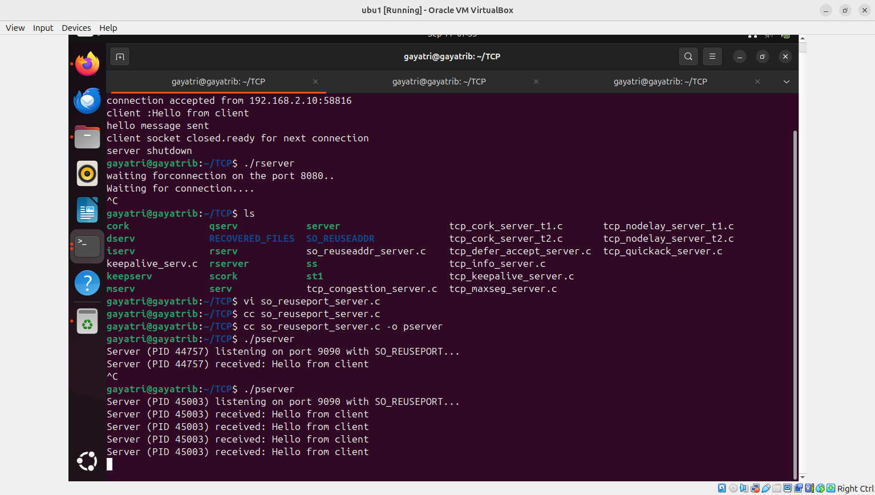The height and width of the screenshot is (495, 875).
Task: Open Thunderbird Mail from the dock
Action: pos(87,101)
